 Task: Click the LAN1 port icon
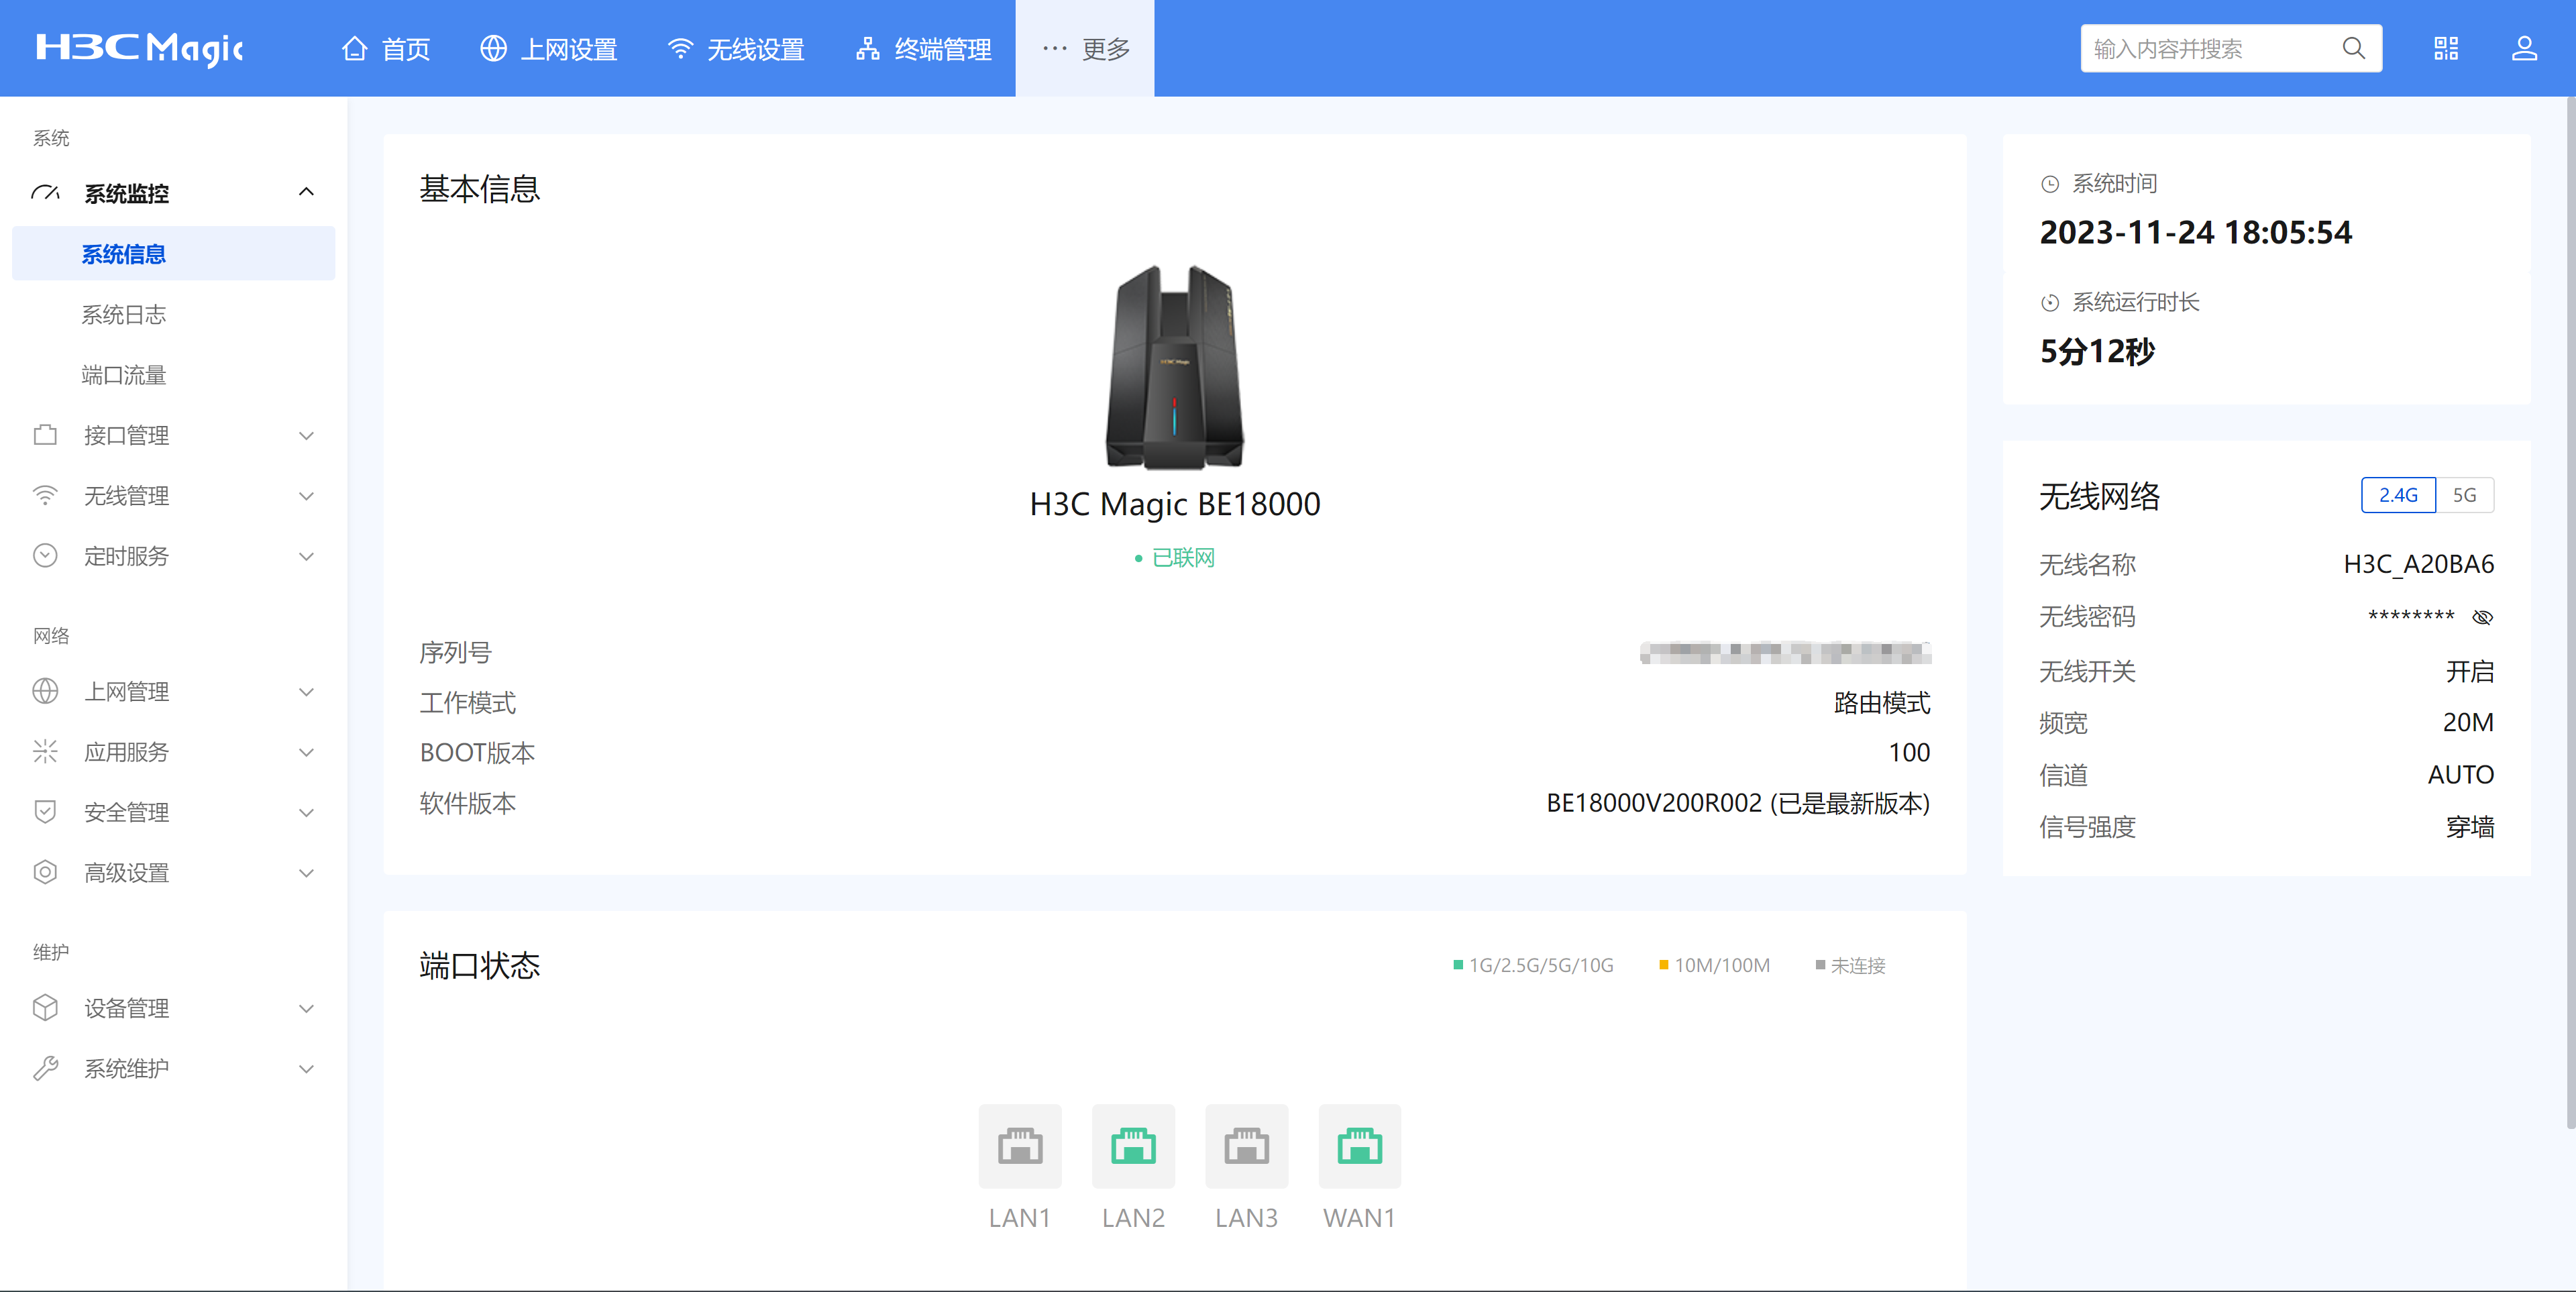1020,1146
